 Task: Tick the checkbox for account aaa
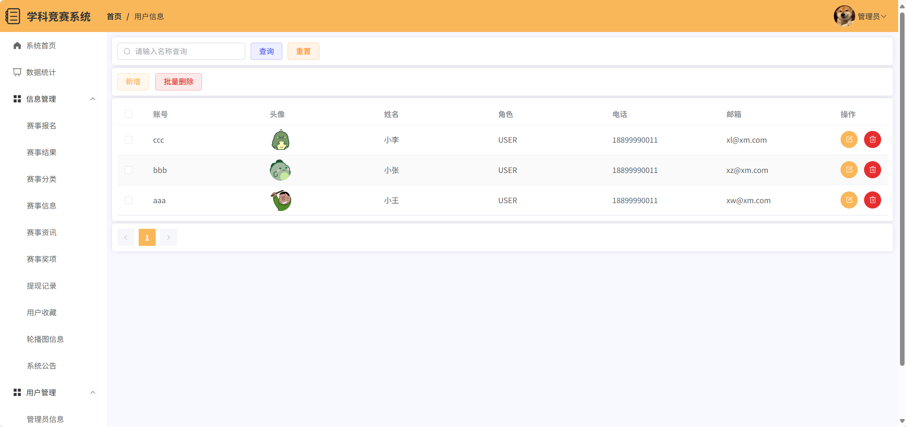[128, 200]
